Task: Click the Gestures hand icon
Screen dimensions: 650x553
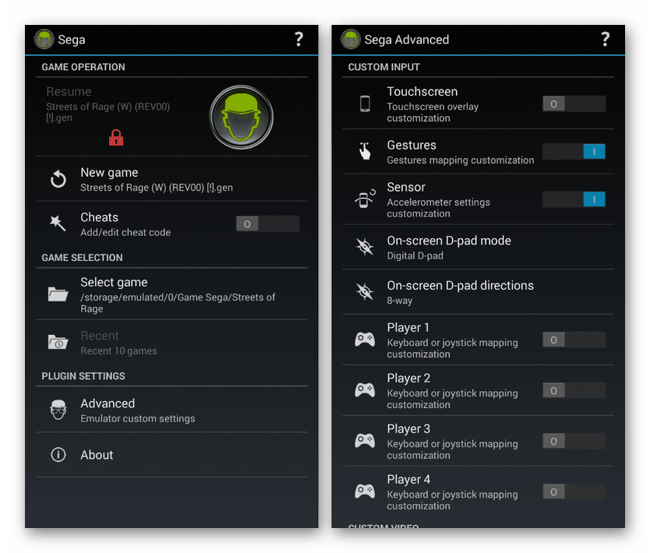Action: (x=365, y=151)
